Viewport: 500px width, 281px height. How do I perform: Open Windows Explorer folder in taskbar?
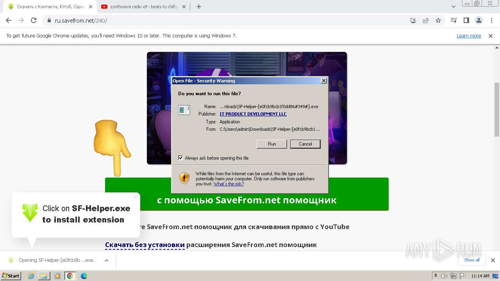(44, 276)
